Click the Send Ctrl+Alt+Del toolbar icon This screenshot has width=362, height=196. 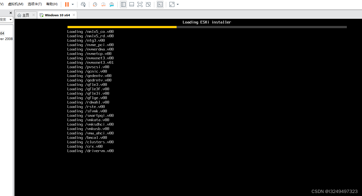tap(83, 4)
